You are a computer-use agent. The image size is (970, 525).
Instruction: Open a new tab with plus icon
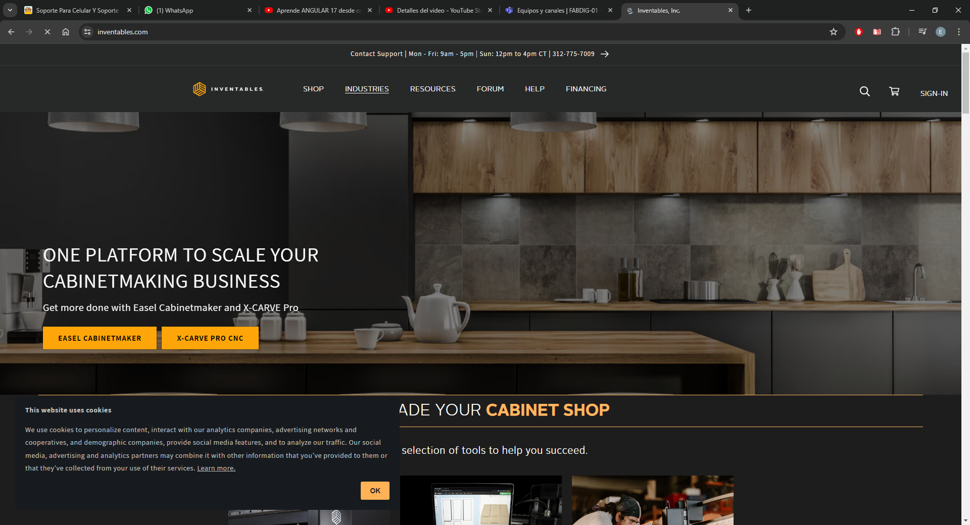coord(749,10)
